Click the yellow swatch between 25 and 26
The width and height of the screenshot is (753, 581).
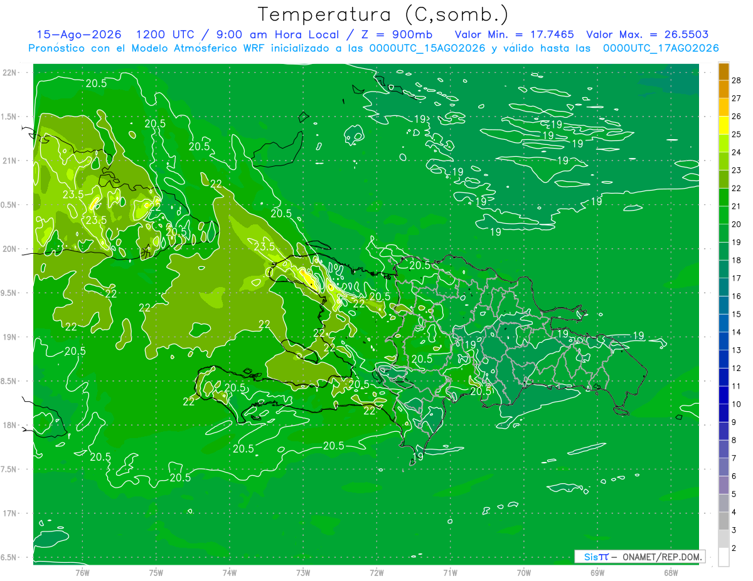coord(724,125)
